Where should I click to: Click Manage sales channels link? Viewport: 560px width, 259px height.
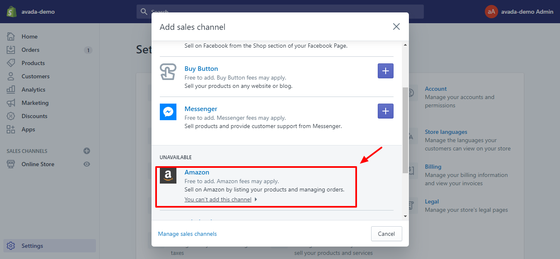click(187, 234)
